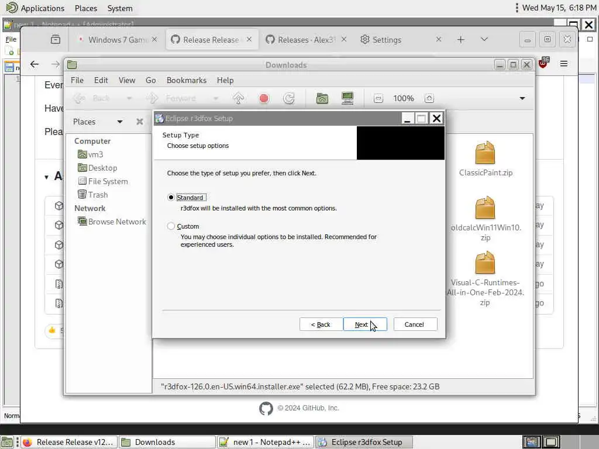The width and height of the screenshot is (599, 449).
Task: Open the Applications menu
Action: click(36, 8)
